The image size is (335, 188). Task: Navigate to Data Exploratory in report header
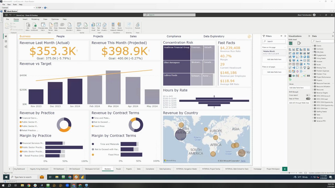[x=214, y=36]
